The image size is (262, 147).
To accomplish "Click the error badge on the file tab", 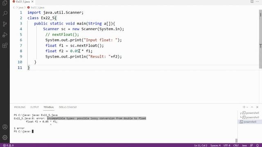I will (14, 2).
